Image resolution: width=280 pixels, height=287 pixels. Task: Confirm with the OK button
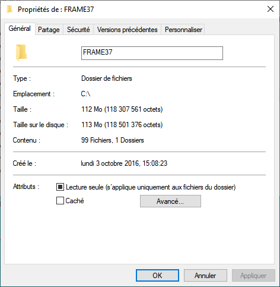[157, 276]
